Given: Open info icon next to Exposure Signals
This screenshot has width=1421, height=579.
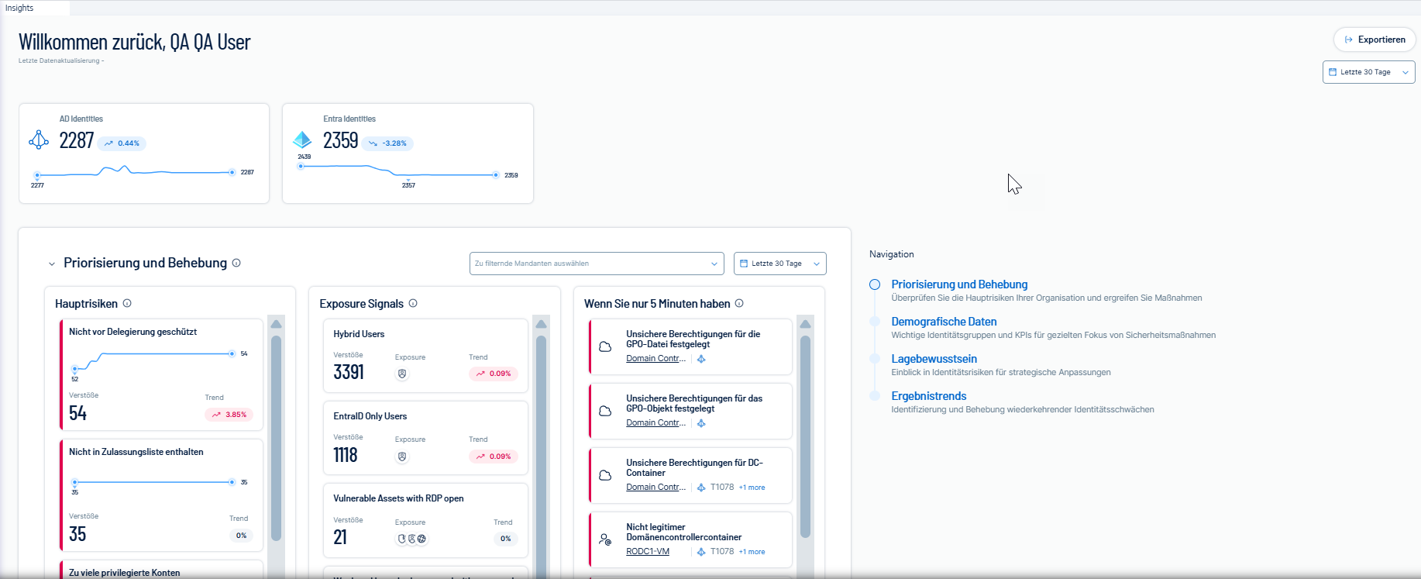Looking at the screenshot, I should pyautogui.click(x=413, y=303).
